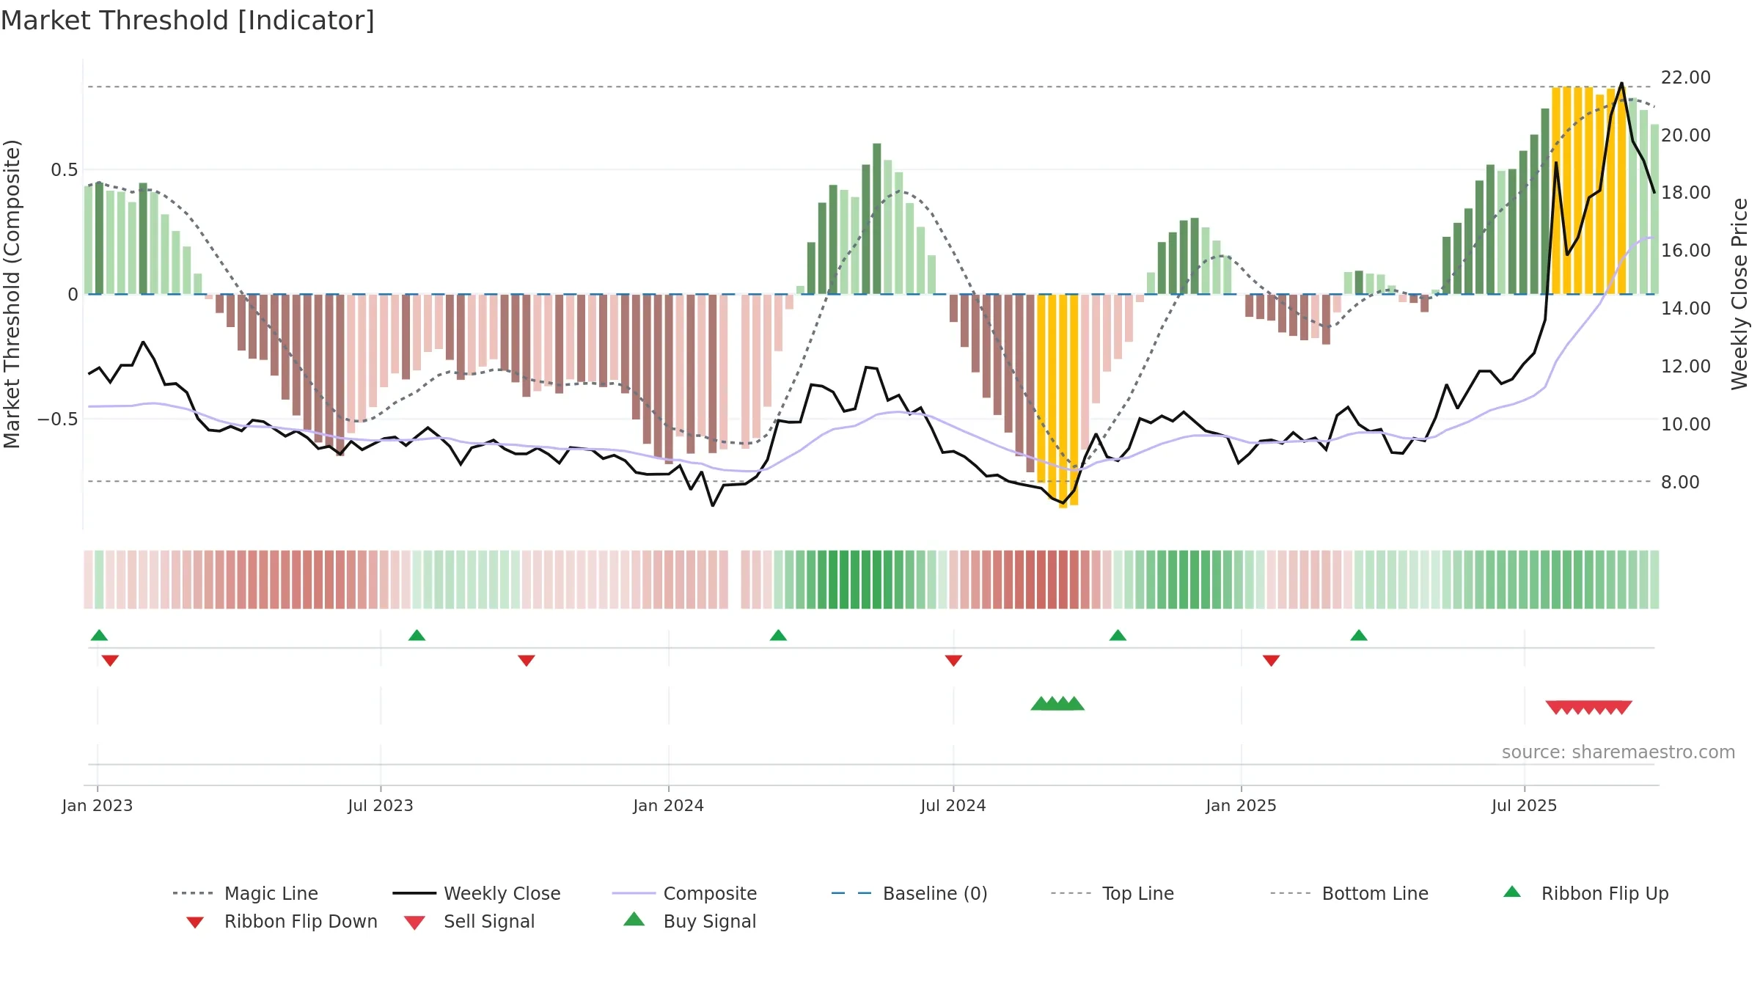Image resolution: width=1760 pixels, height=990 pixels.
Task: Click the red sell signal cluster after Jul 2025
Action: [x=1588, y=707]
